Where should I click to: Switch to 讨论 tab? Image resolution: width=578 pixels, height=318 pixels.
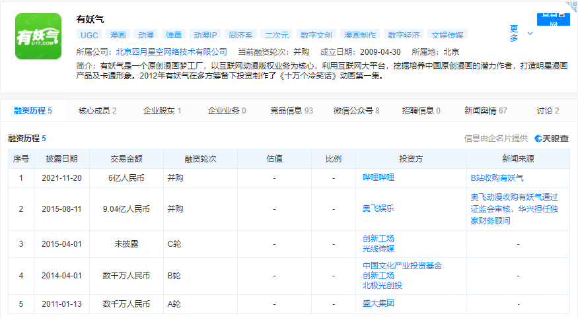(548, 111)
